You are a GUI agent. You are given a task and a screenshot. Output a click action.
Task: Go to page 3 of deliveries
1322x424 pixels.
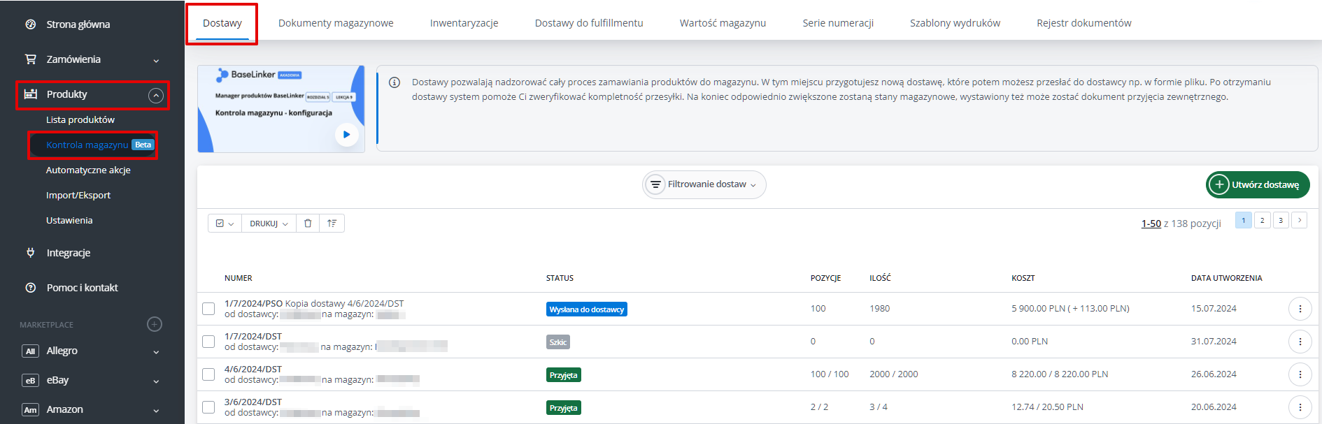(1281, 220)
